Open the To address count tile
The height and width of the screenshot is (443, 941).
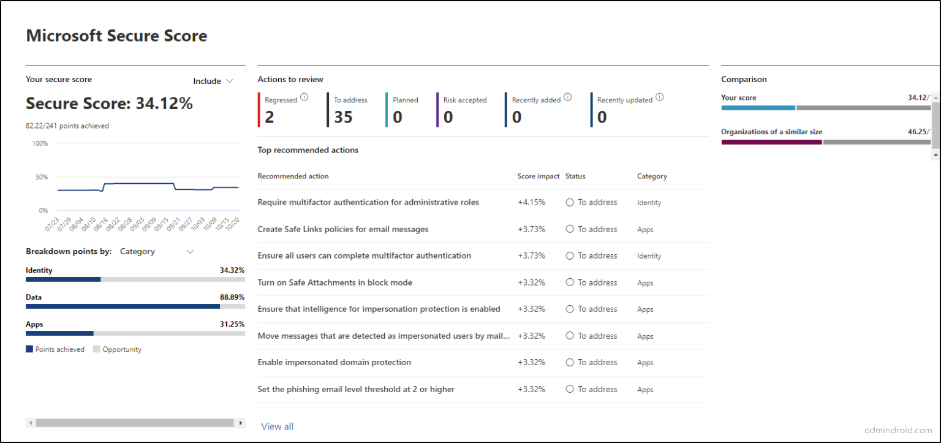coord(347,110)
